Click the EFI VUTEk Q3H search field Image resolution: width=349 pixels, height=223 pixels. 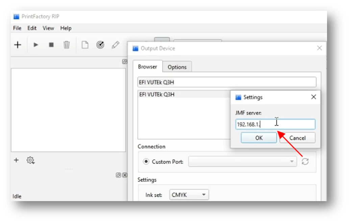[227, 82]
